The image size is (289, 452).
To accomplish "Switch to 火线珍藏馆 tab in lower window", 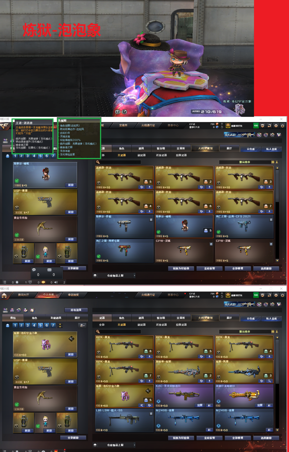I will pos(205,318).
